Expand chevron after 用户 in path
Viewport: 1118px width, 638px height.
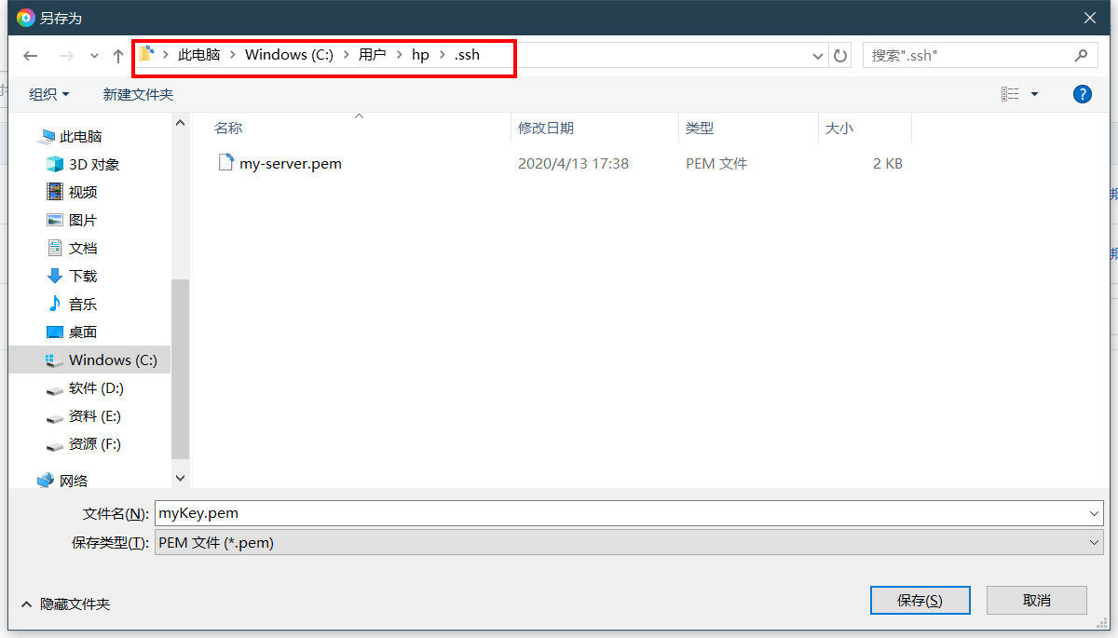coord(399,55)
